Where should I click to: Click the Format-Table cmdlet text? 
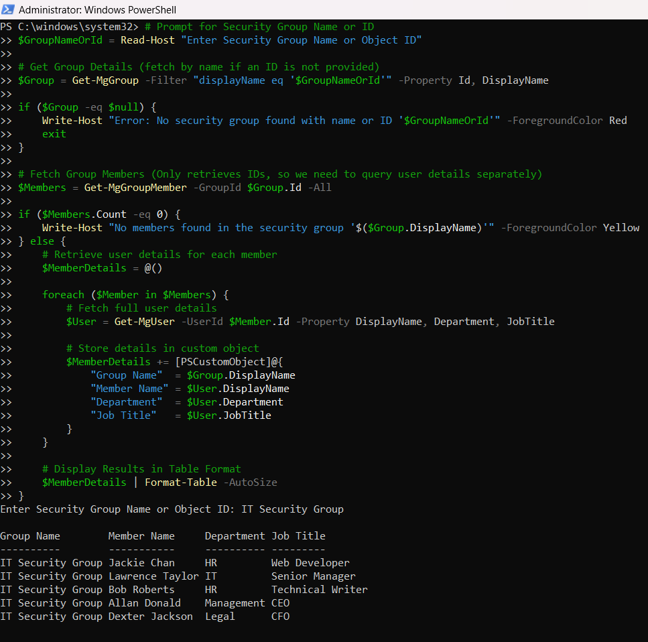pyautogui.click(x=181, y=483)
